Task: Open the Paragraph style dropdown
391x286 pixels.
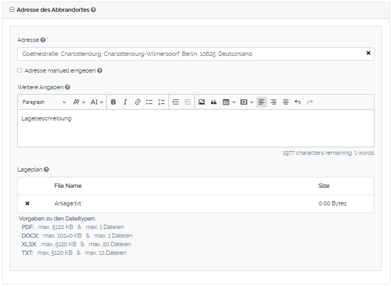Action: pos(44,102)
